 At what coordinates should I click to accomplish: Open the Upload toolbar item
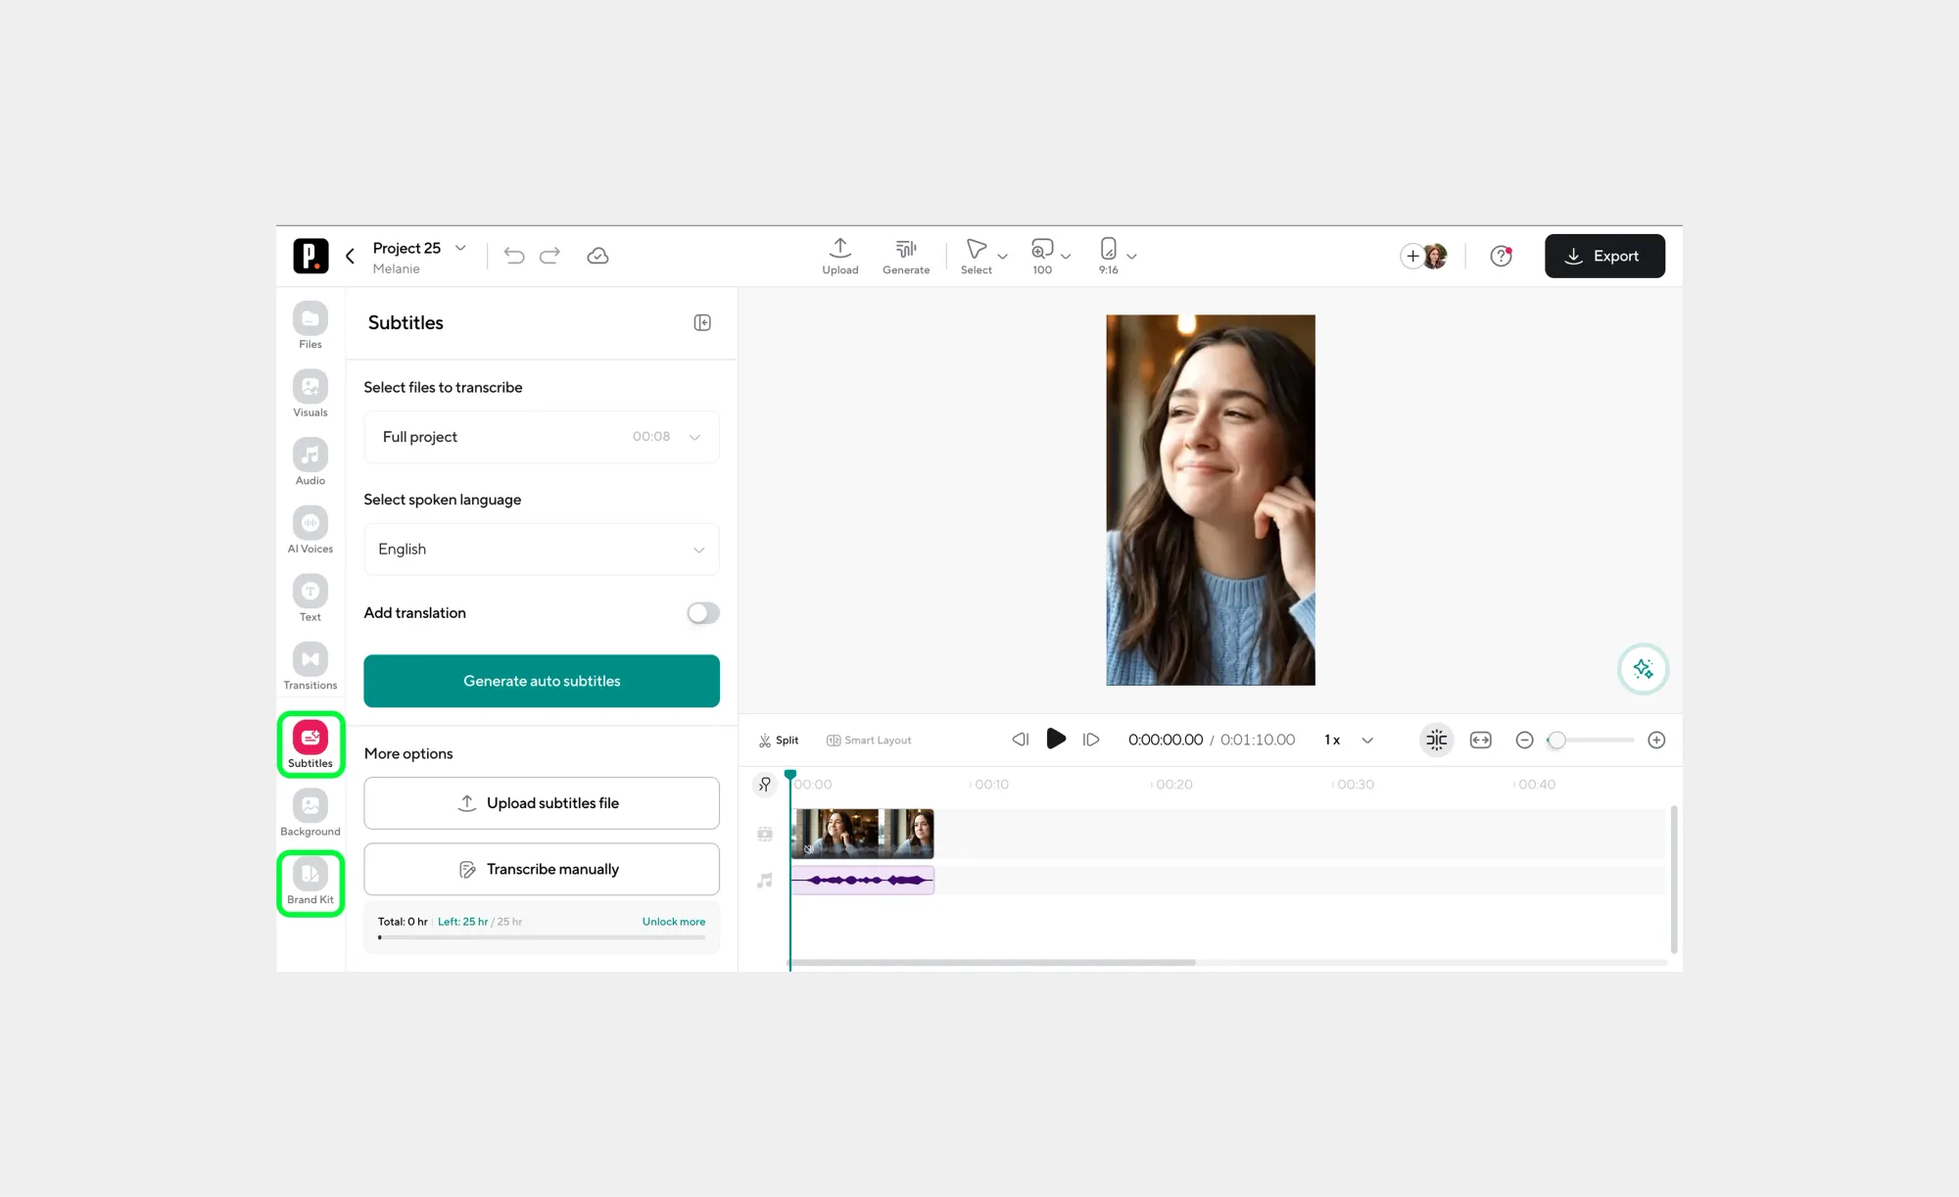[x=839, y=256]
